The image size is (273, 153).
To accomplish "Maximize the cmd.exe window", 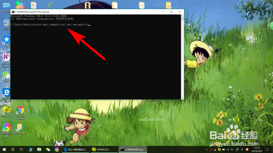I will 171,12.
